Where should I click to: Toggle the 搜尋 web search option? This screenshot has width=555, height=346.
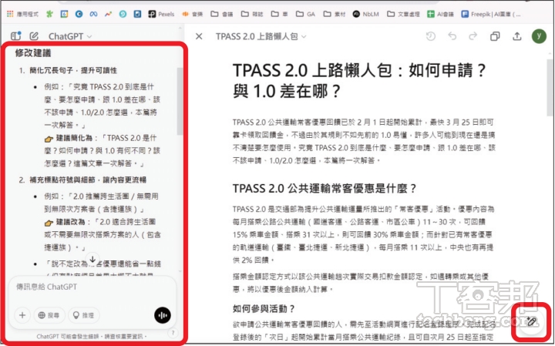click(49, 315)
